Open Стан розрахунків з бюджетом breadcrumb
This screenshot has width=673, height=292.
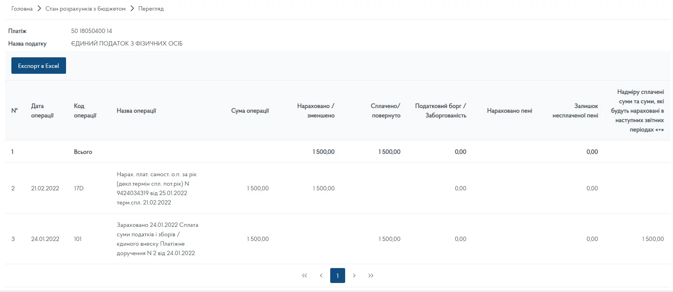pos(85,9)
